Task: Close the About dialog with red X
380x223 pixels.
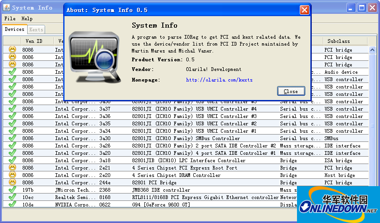Action: tap(304, 10)
